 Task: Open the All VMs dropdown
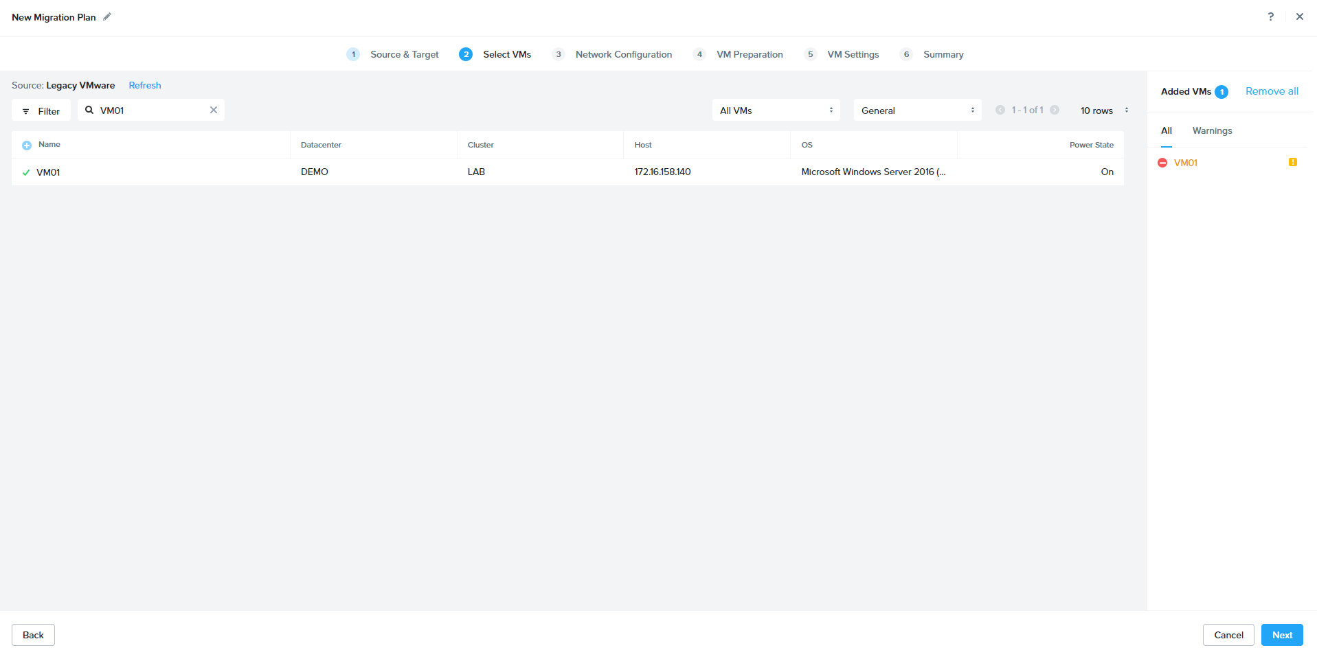tap(776, 111)
